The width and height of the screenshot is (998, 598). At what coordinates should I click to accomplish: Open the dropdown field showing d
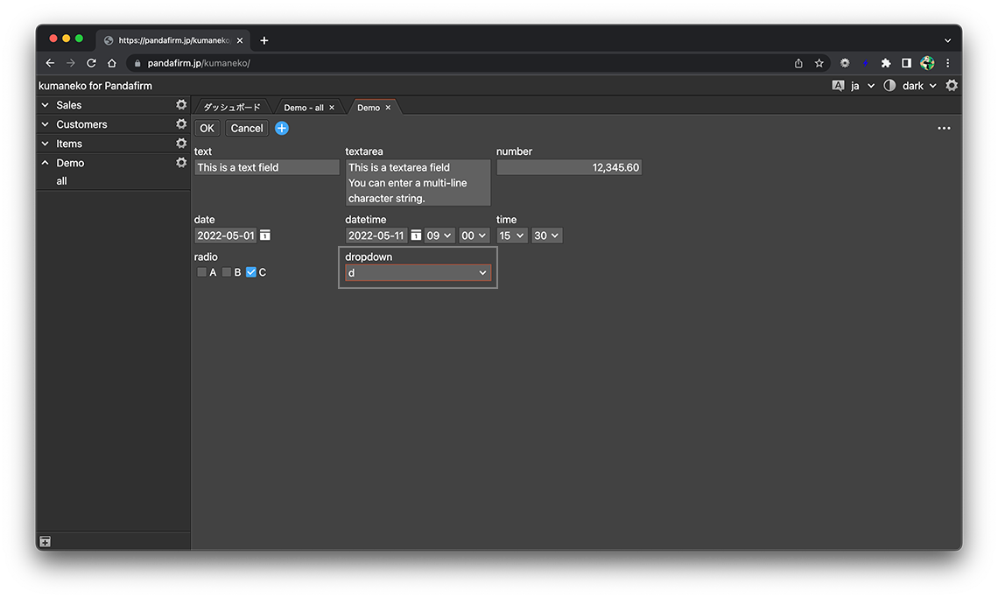click(418, 273)
